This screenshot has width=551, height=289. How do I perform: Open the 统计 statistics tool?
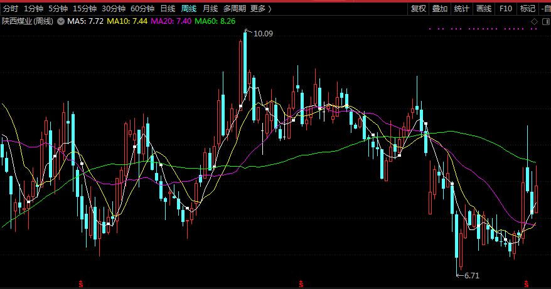(462, 9)
